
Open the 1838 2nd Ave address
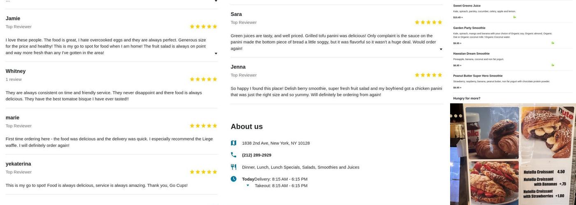point(276,143)
